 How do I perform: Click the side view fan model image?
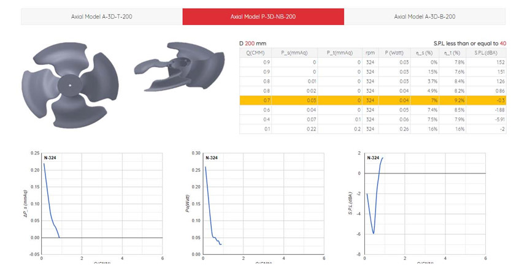(179, 67)
